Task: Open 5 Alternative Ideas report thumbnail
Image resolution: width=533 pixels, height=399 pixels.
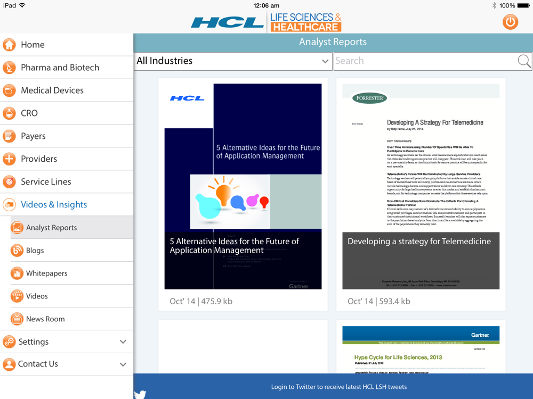Action: pos(243,186)
